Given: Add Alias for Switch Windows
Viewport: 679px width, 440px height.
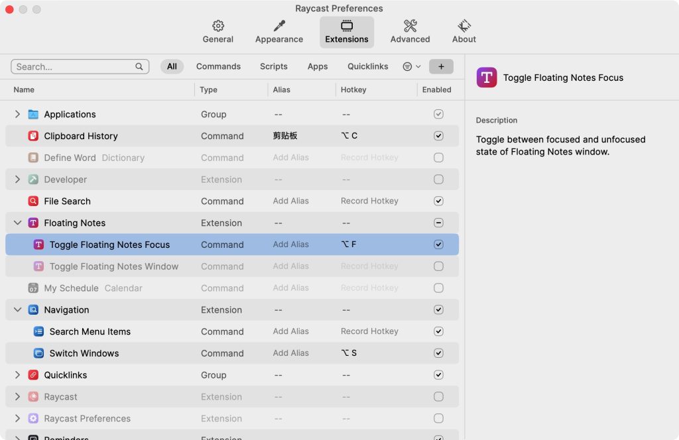Looking at the screenshot, I should pyautogui.click(x=290, y=353).
